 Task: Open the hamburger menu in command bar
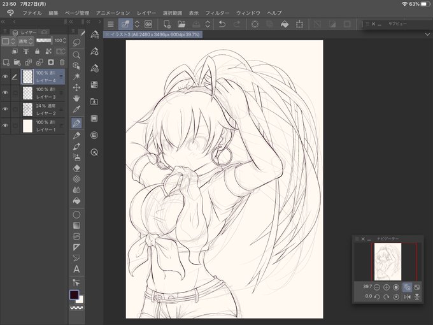click(111, 24)
